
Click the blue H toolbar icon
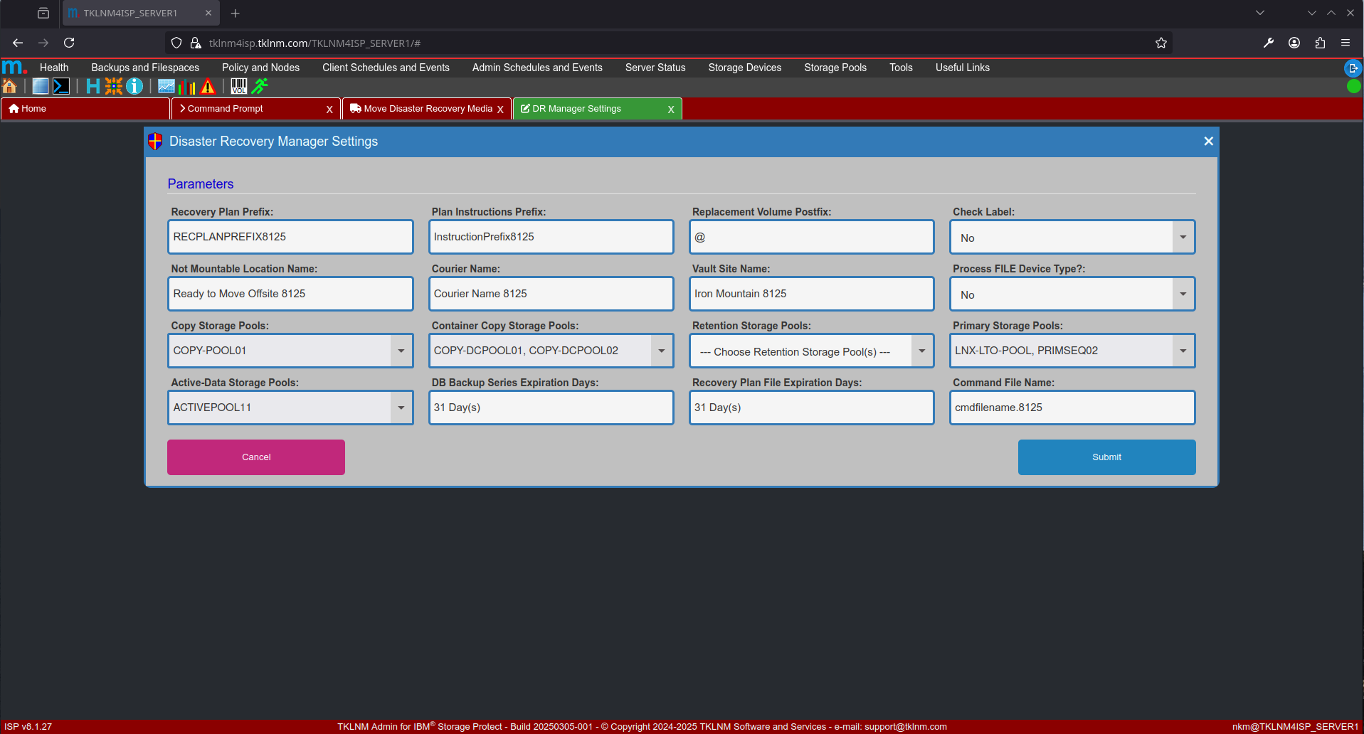[92, 87]
